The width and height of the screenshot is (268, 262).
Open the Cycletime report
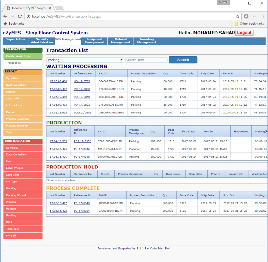coord(13,78)
